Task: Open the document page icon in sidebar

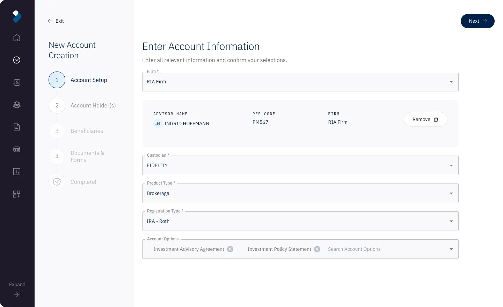Action: [17, 127]
